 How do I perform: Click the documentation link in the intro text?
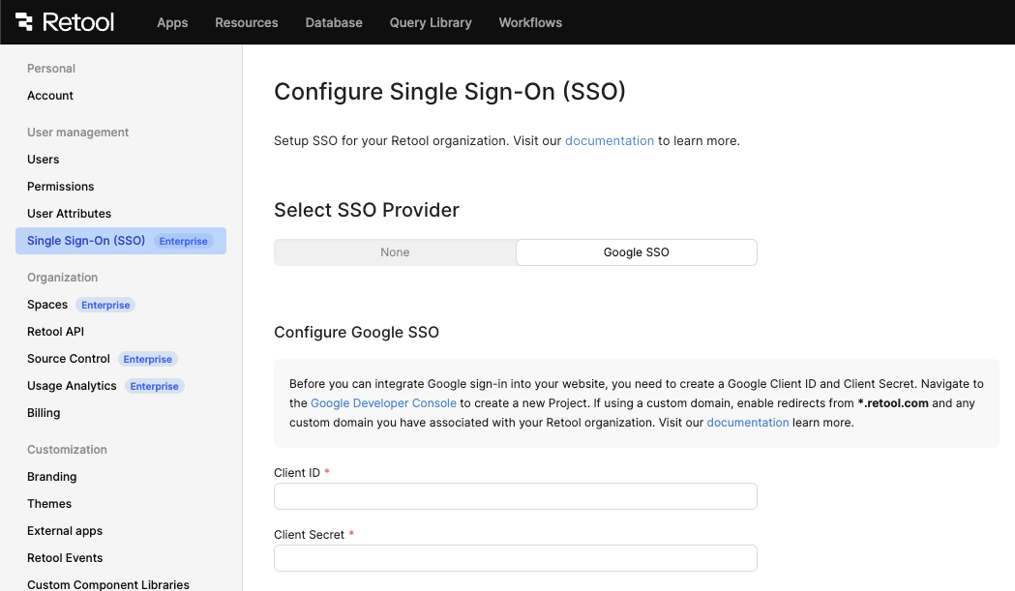click(x=610, y=141)
